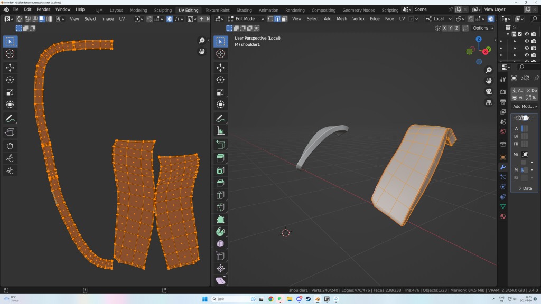Viewport: 541px width, 304px height.
Task: Apply the modifier using the Ap button
Action: [x=518, y=90]
